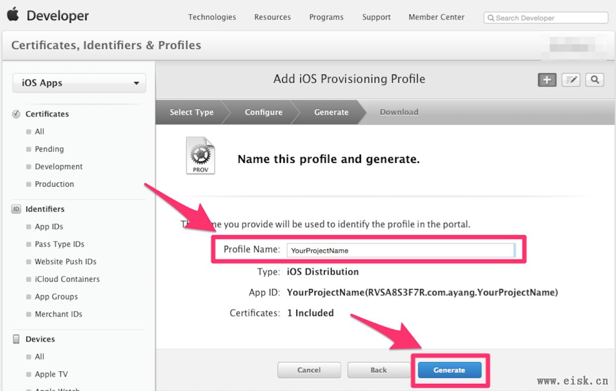This screenshot has width=616, height=391.
Task: Open Member Center in top navigation
Action: pos(437,17)
